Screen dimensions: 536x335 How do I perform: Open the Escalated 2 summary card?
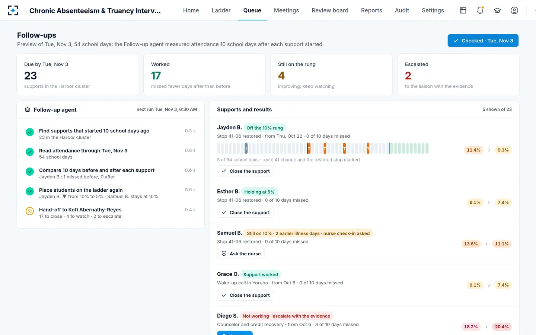point(458,75)
